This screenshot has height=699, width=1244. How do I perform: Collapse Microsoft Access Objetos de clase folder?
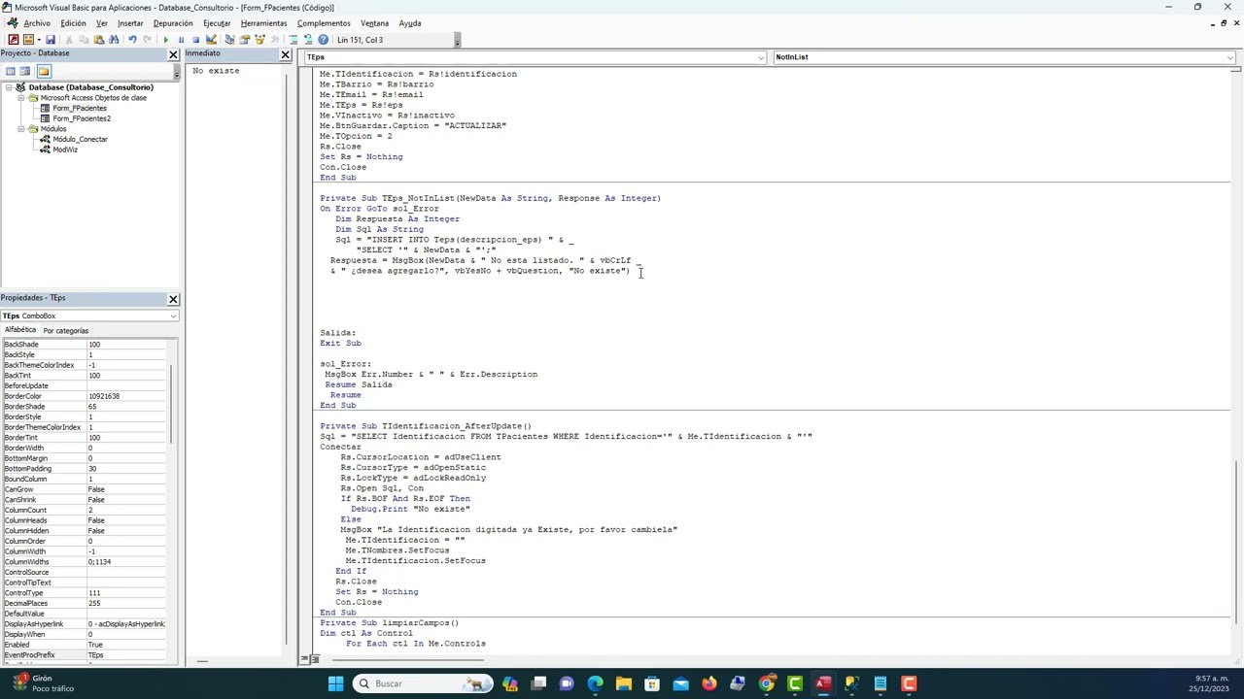[21, 98]
